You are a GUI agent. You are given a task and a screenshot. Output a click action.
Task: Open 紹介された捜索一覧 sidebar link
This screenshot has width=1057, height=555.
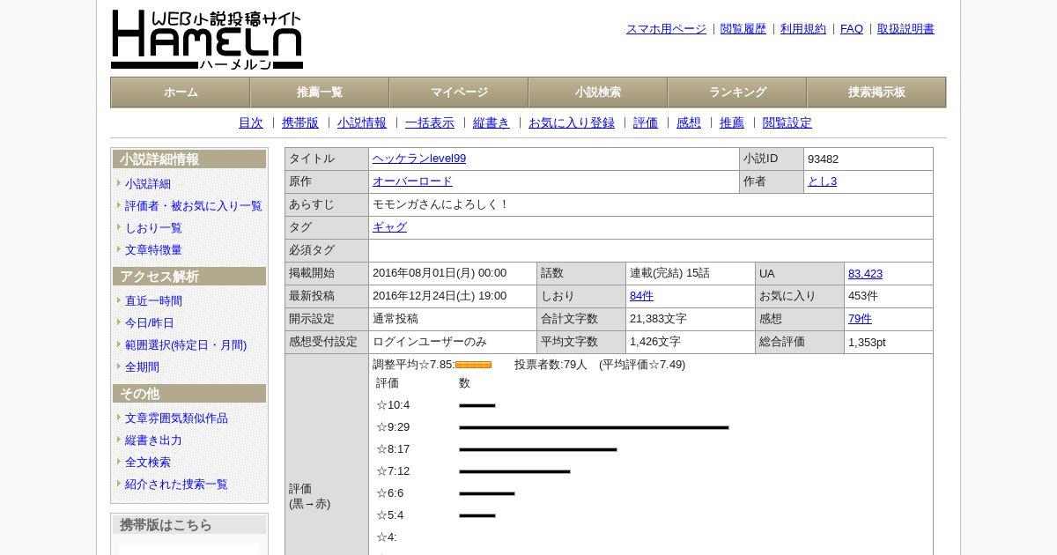click(176, 485)
